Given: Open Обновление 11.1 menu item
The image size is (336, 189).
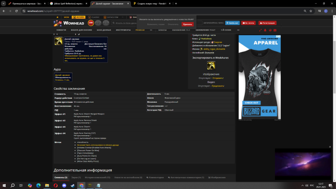Looking at the screenshot, I should tap(181, 30).
